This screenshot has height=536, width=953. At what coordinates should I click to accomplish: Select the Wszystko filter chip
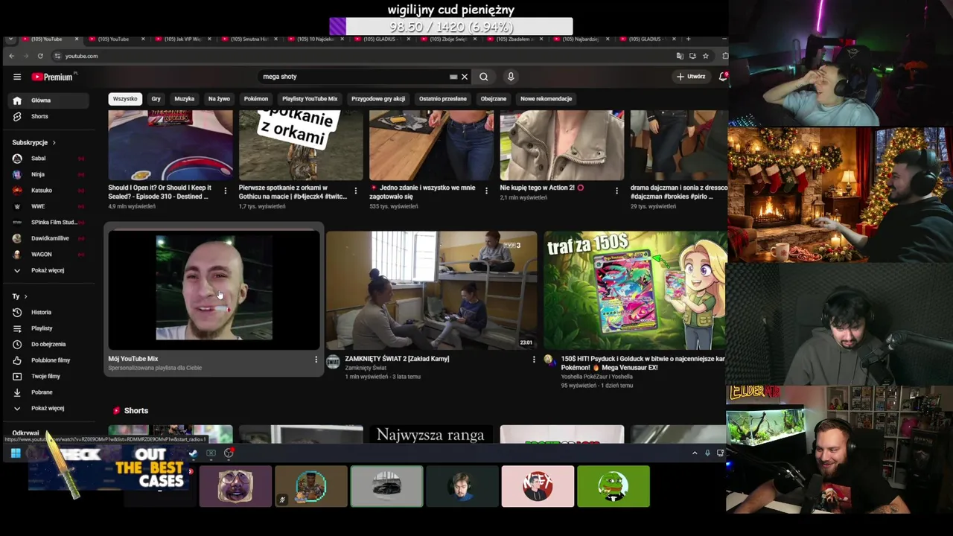tap(125, 98)
